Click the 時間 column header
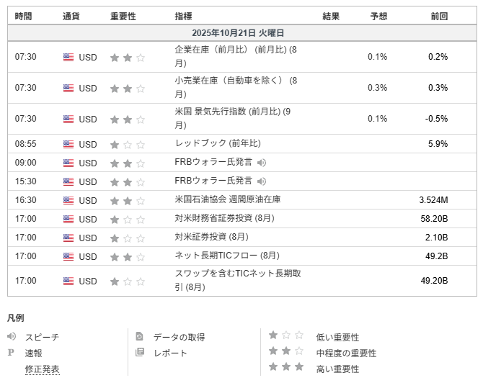Image resolution: width=483 pixels, height=383 pixels. pyautogui.click(x=23, y=16)
